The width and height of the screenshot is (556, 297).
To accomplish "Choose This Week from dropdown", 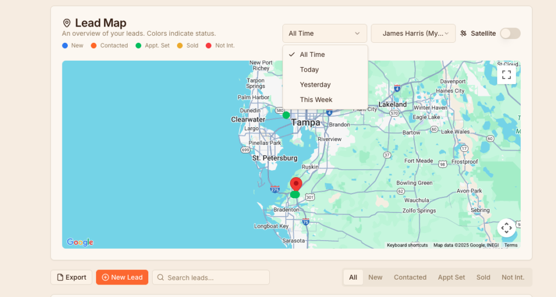I will 316,100.
